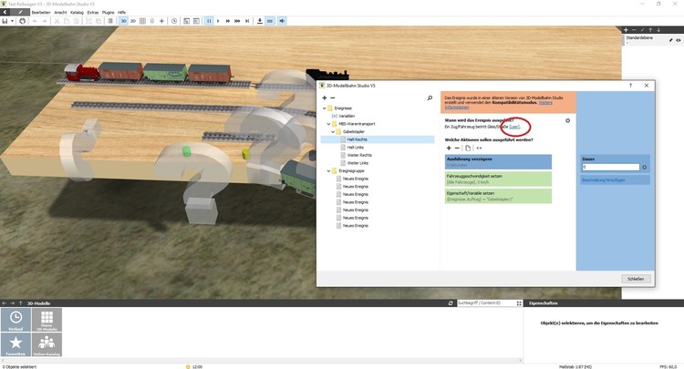The width and height of the screenshot is (684, 369).
Task: Select the Weiter Links event
Action: pyautogui.click(x=358, y=163)
